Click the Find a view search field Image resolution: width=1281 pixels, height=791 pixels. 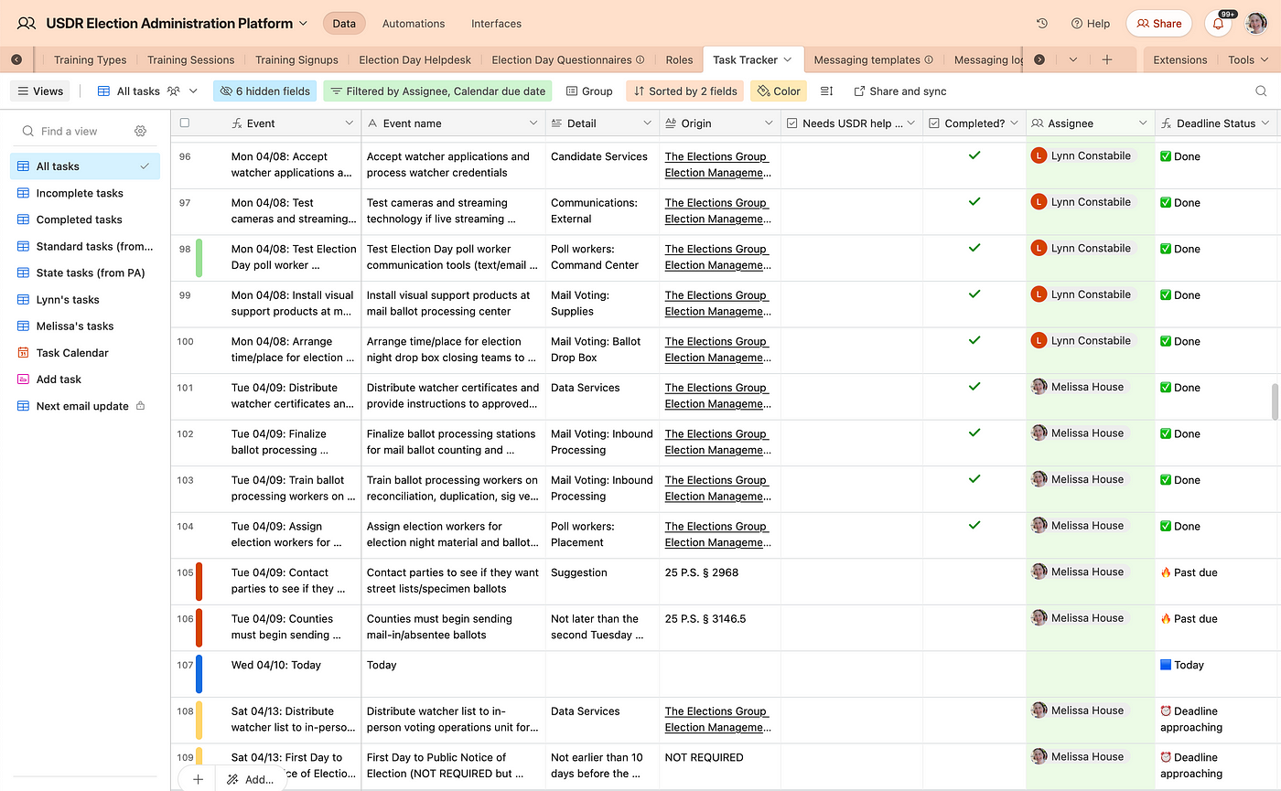pos(78,131)
